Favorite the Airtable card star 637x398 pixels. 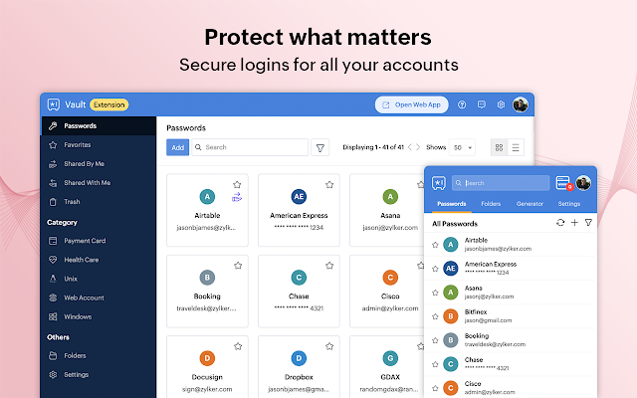(x=237, y=185)
